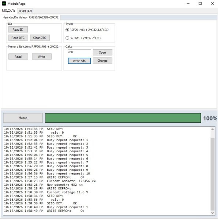This screenshot has width=218, height=219.
Task: Click the Calc input field containing 632
Action: click(79, 52)
